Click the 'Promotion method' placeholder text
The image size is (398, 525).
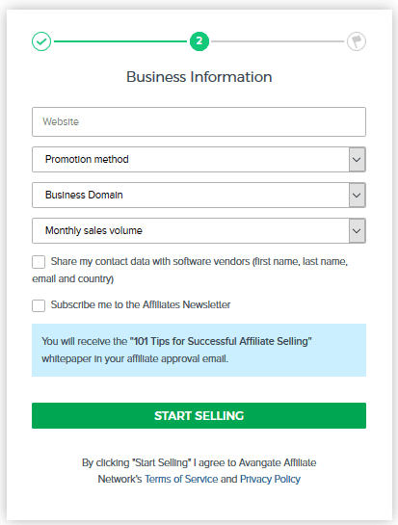point(87,159)
